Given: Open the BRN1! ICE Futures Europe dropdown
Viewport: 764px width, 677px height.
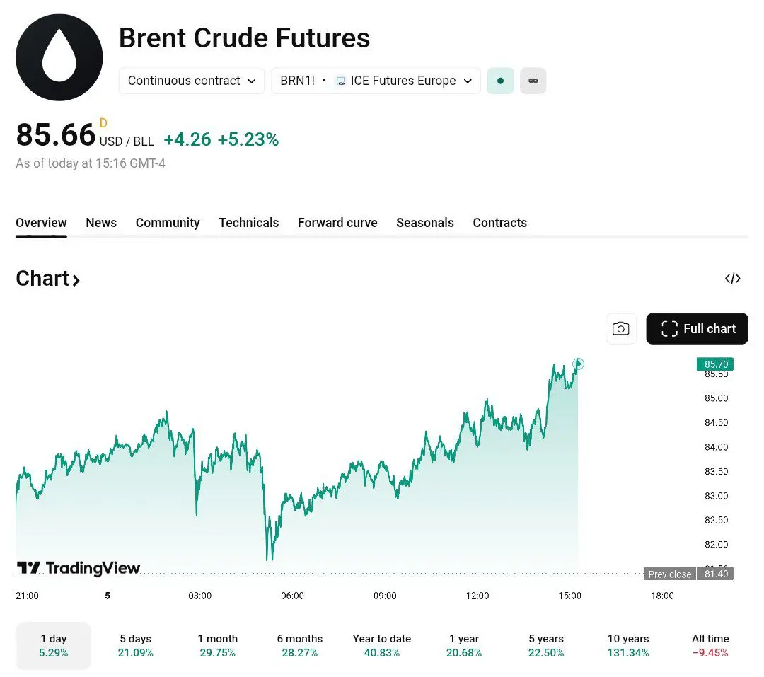Looking at the screenshot, I should [376, 81].
